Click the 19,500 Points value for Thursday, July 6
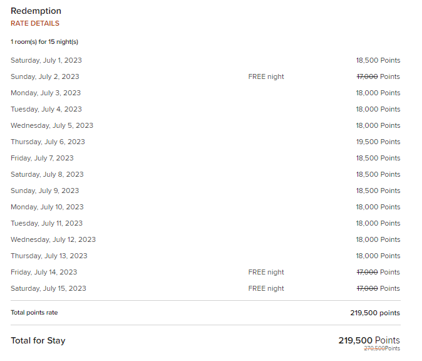This screenshot has height=361, width=422. pyautogui.click(x=378, y=142)
